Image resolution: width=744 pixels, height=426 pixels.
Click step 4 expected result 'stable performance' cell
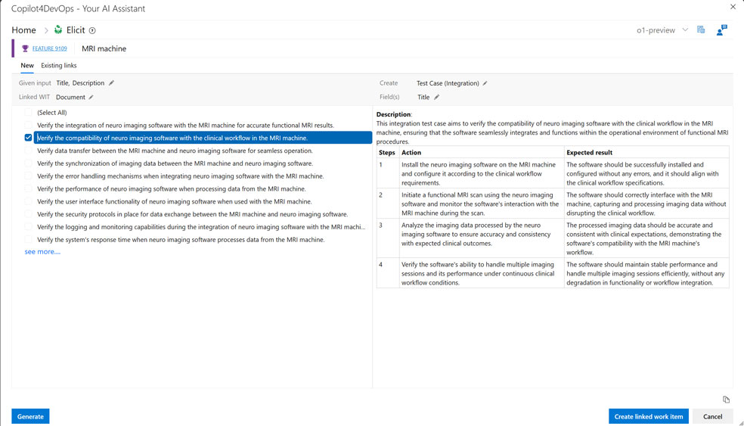[x=646, y=273]
